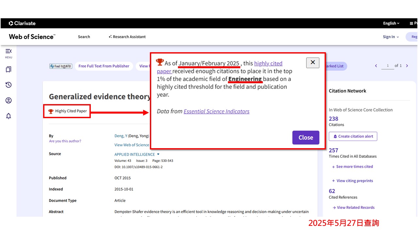418x235 pixels.
Task: Open search history clock icon
Action: coord(8,85)
